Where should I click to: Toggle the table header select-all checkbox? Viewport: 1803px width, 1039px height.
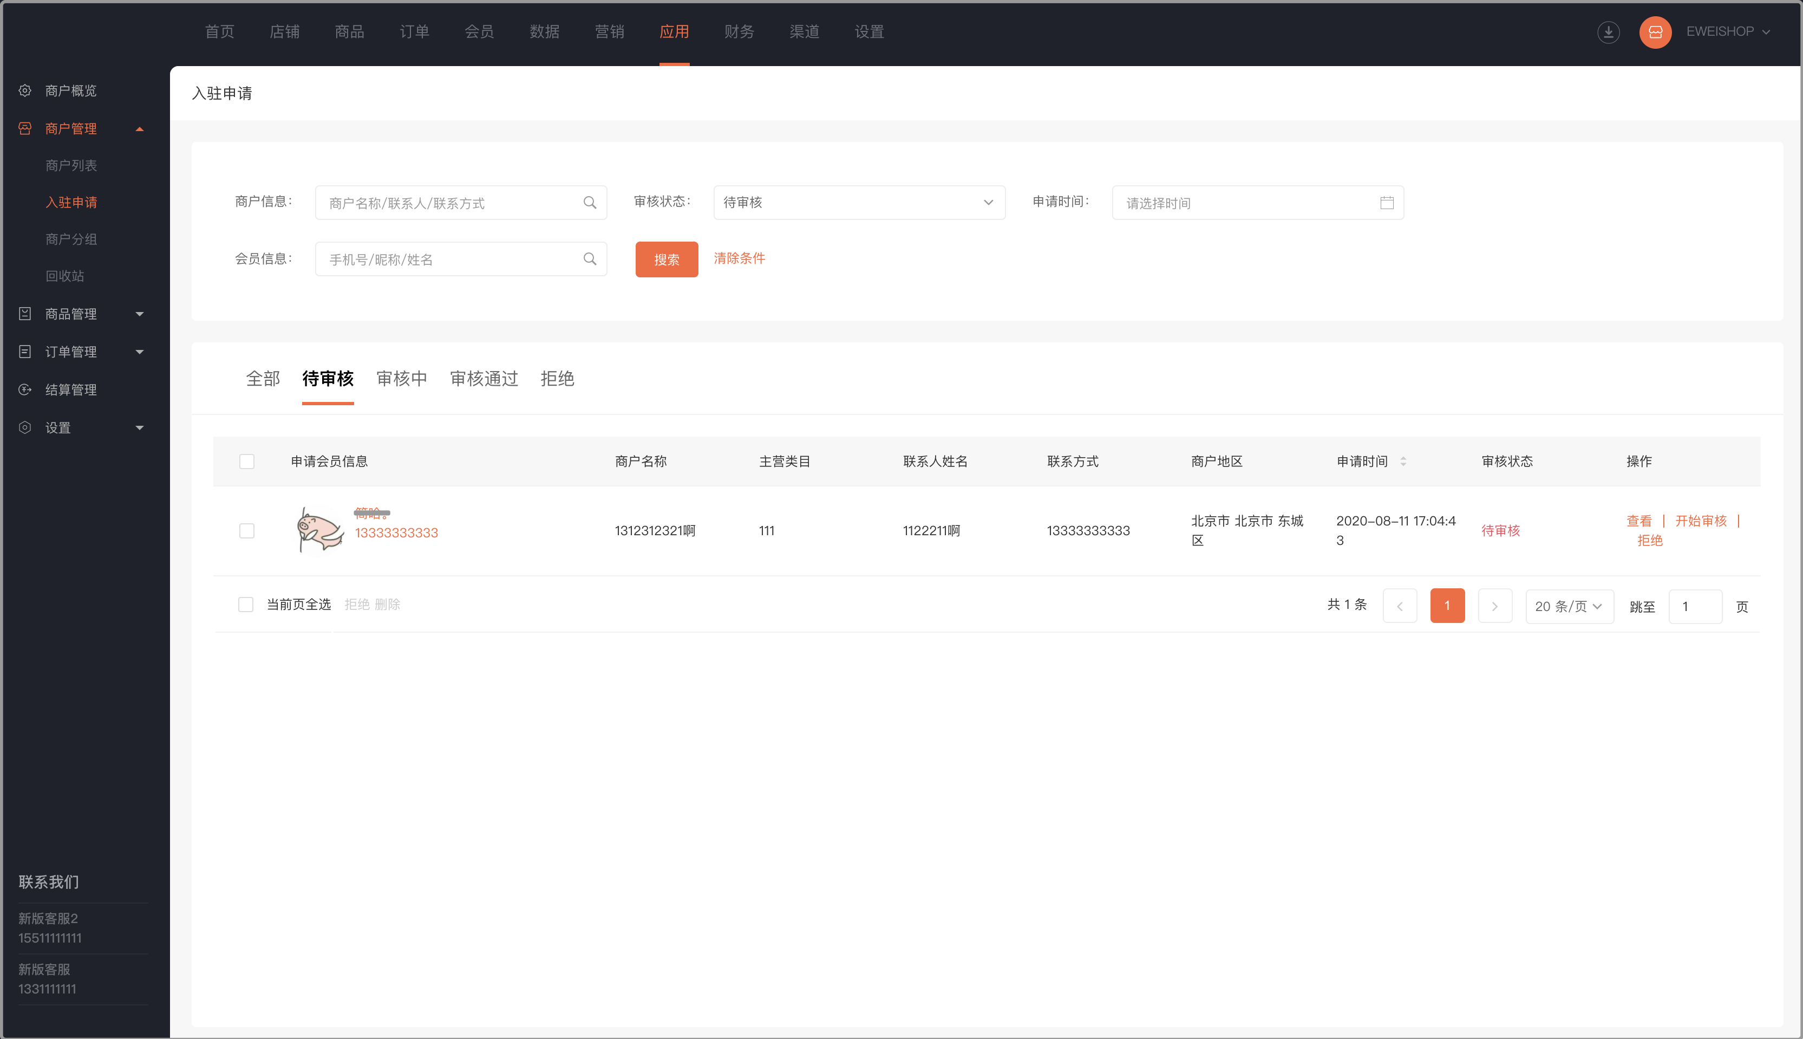247,461
